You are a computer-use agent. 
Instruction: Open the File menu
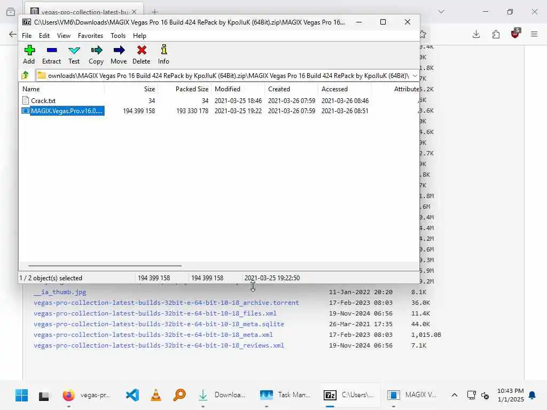tap(27, 36)
